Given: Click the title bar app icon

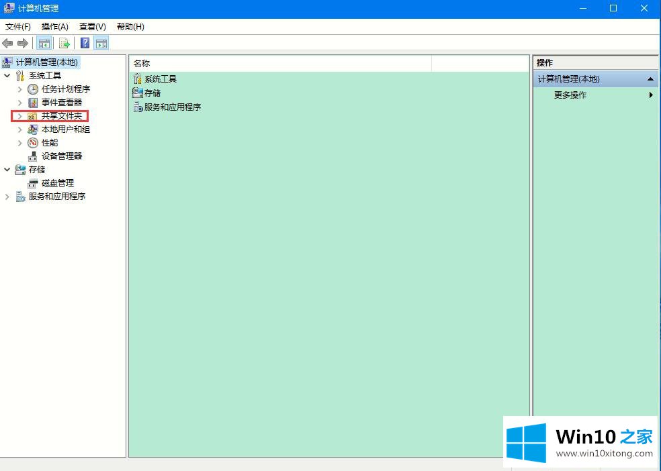Looking at the screenshot, I should click(x=9, y=8).
